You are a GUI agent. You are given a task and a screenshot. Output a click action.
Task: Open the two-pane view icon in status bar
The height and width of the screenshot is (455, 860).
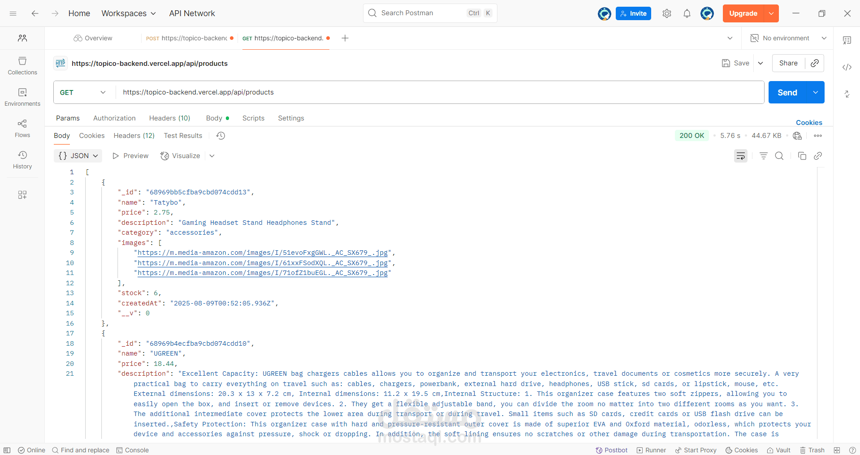click(x=837, y=450)
